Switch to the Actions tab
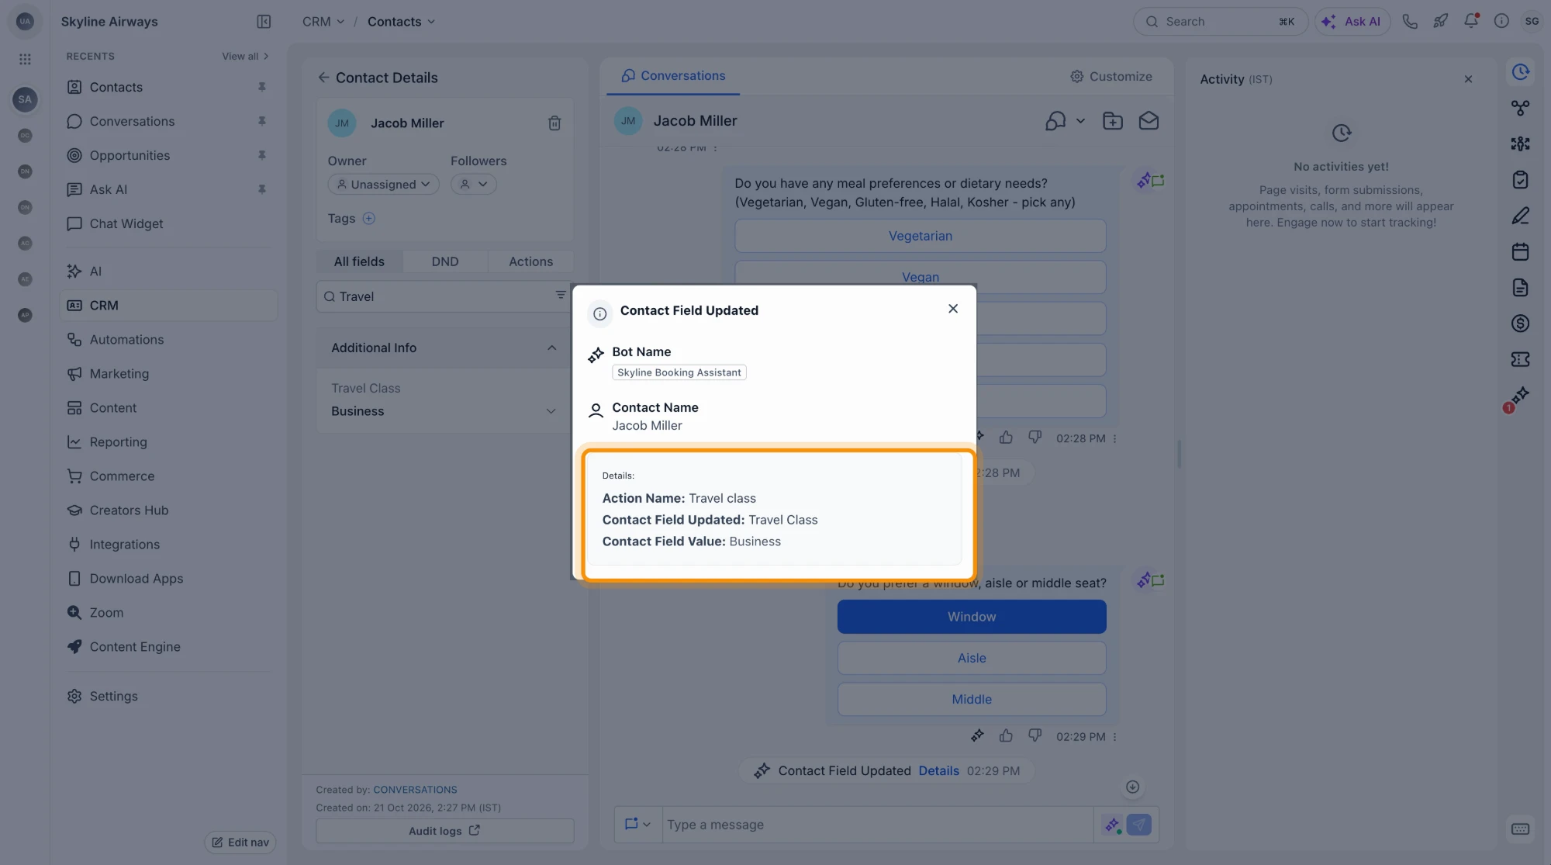Image resolution: width=1551 pixels, height=865 pixels. tap(530, 261)
